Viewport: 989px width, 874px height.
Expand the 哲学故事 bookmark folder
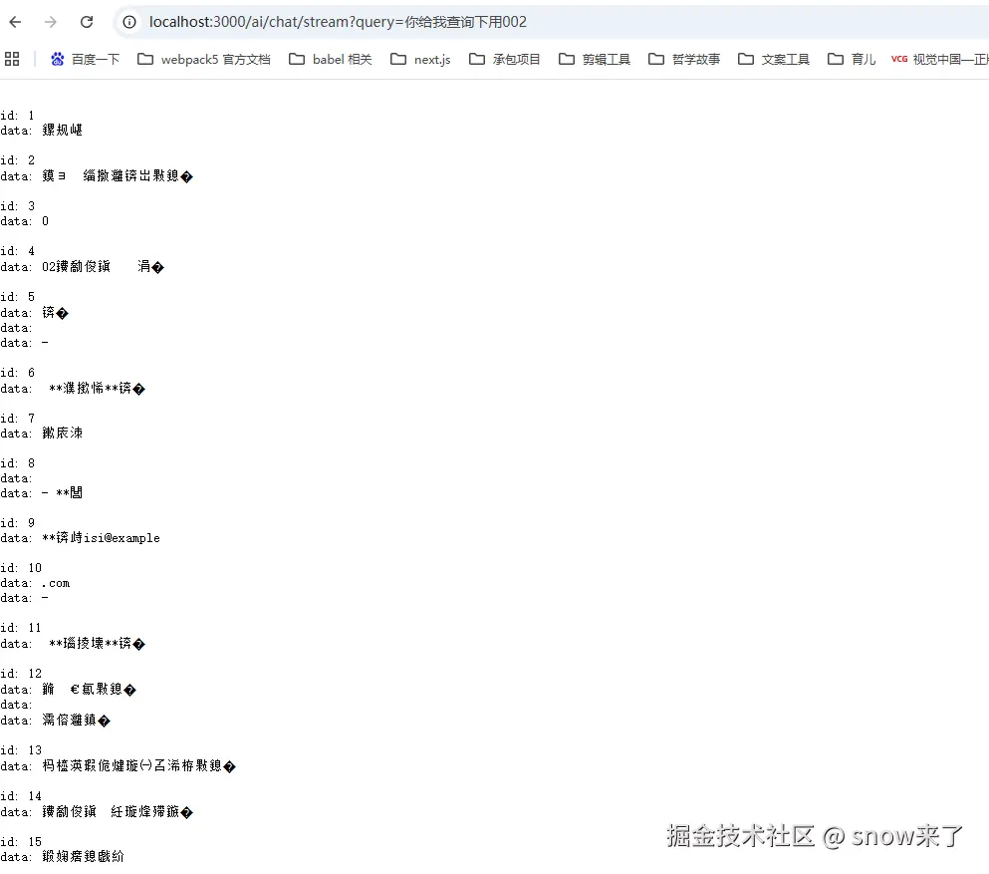click(x=683, y=60)
